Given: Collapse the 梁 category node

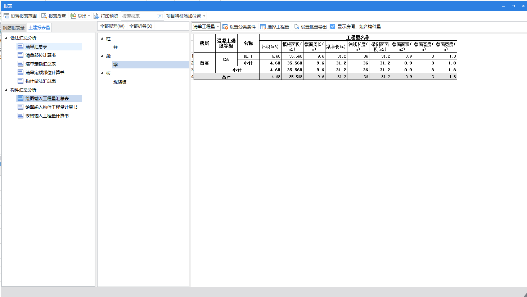Looking at the screenshot, I should click(x=102, y=56).
